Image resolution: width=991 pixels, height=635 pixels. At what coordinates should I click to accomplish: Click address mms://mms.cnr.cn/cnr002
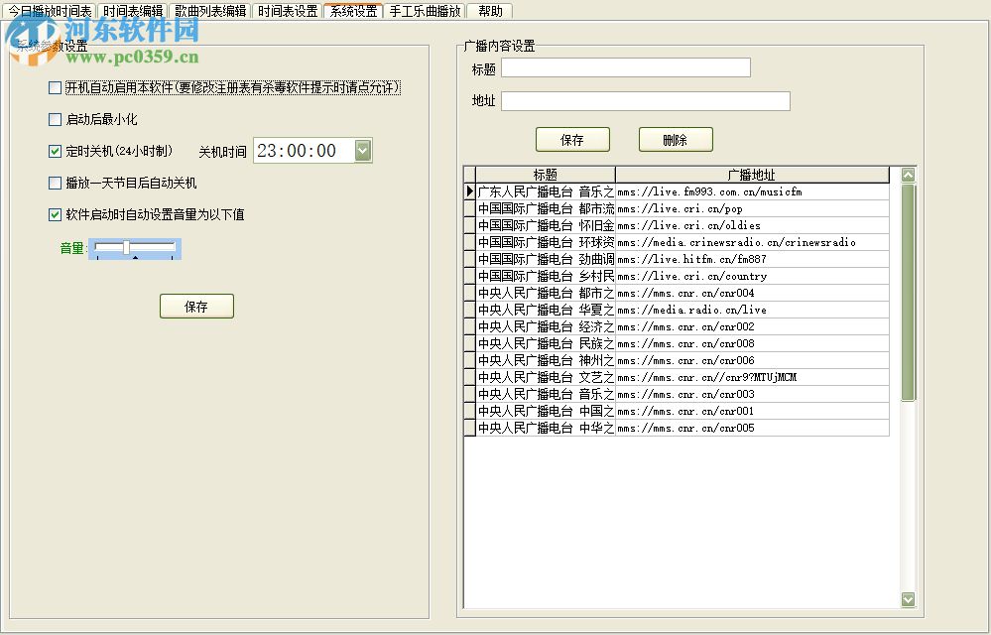685,326
